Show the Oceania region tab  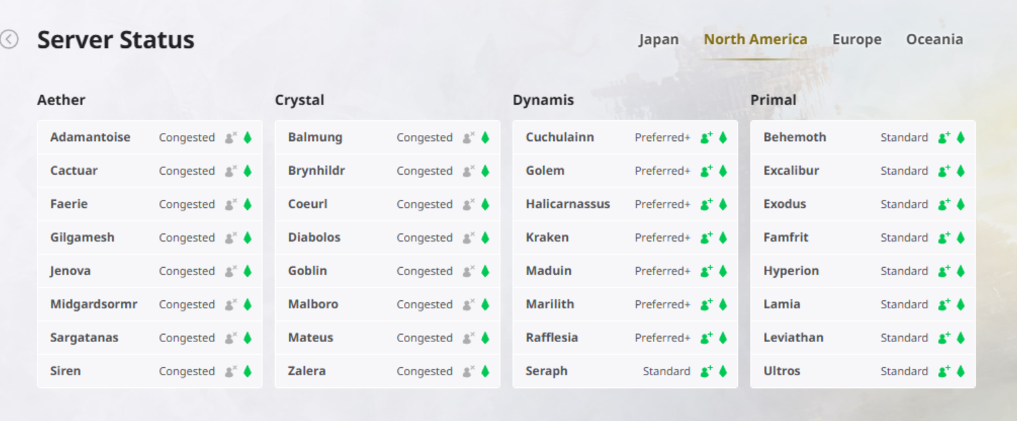click(934, 39)
